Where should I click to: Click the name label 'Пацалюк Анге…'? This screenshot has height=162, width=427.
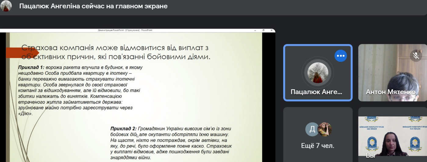[316, 92]
